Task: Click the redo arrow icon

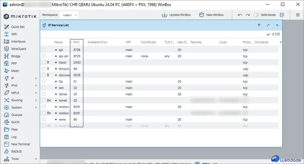Action: (x=248, y=15)
